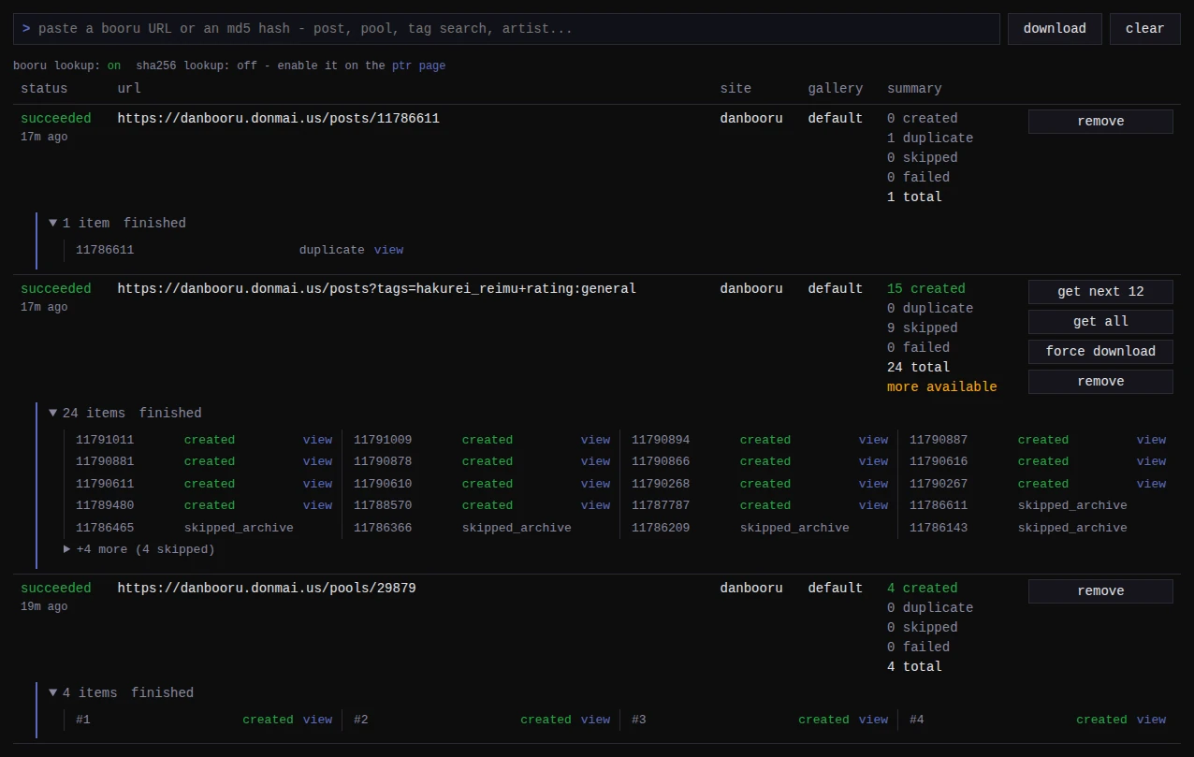View created item 11787787
The image size is (1194, 757).
click(873, 505)
